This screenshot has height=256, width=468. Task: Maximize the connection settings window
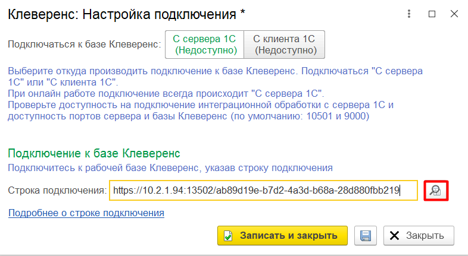click(x=432, y=14)
